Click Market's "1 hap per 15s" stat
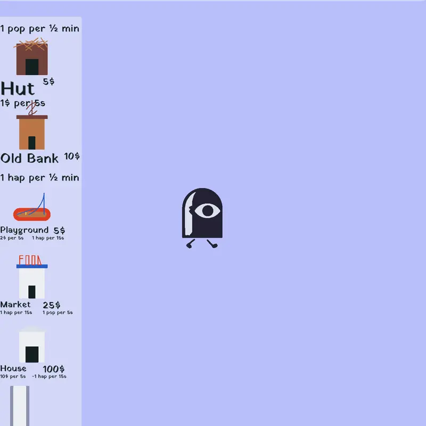Image resolution: width=426 pixels, height=426 pixels. click(16, 313)
